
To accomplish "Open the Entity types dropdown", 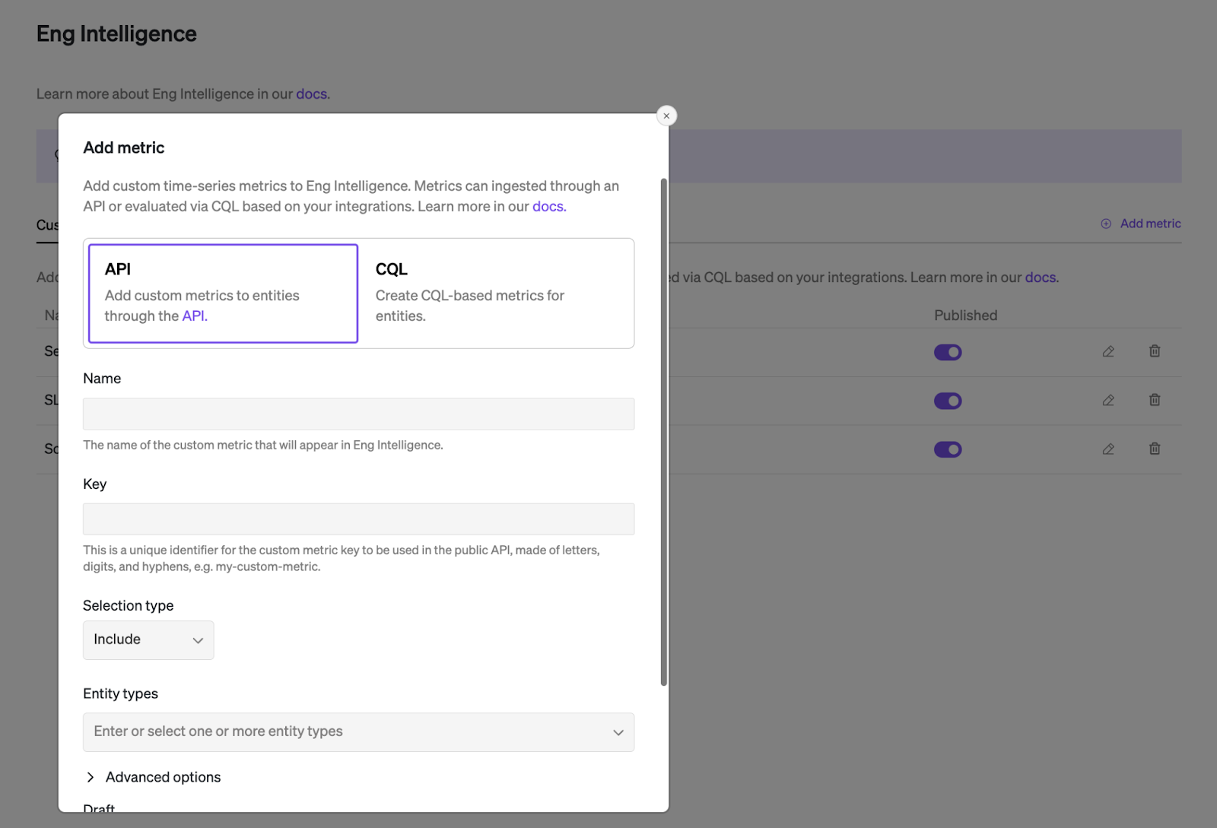I will pos(358,732).
